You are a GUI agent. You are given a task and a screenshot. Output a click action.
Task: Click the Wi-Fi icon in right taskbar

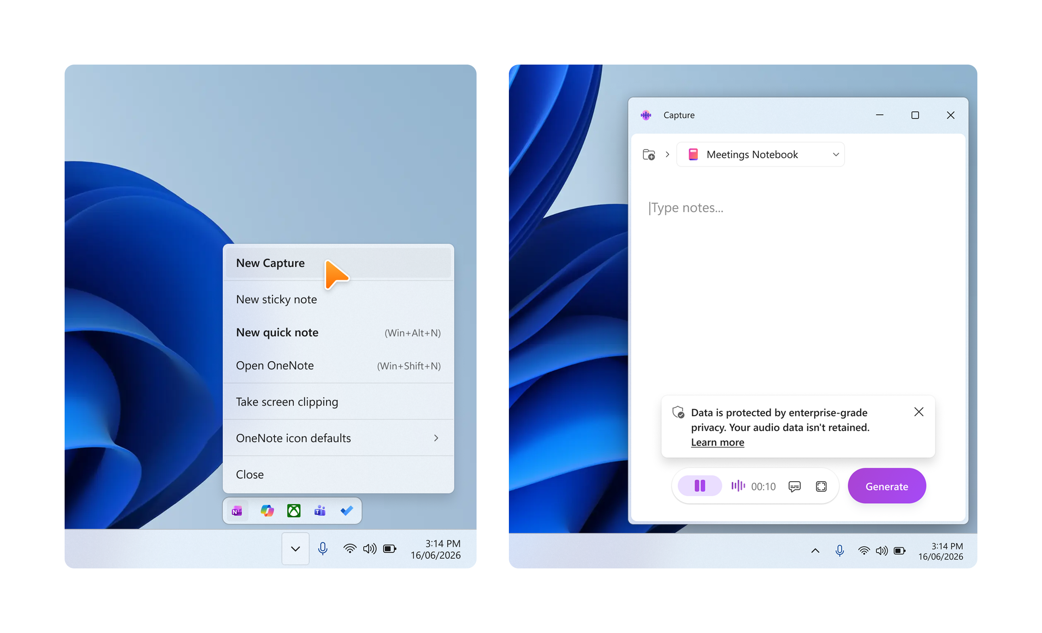pos(864,551)
